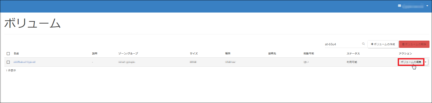Viewport: 432px width, 103px height.
Task: Click the 1 件表示 count text
Action: point(11,70)
